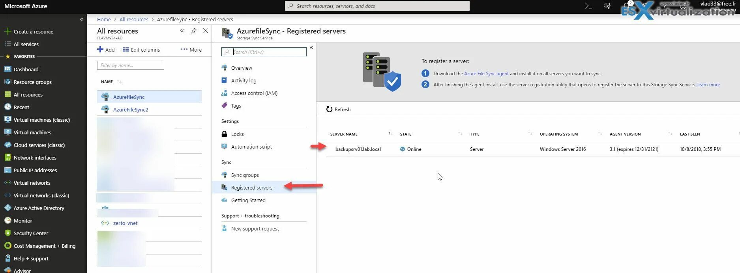Viewport: 740px width, 273px height.
Task: Open the Cloud Shell icon
Action: click(588, 6)
